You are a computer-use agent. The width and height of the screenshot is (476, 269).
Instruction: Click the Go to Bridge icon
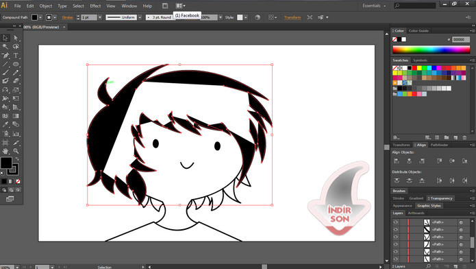(x=165, y=5)
